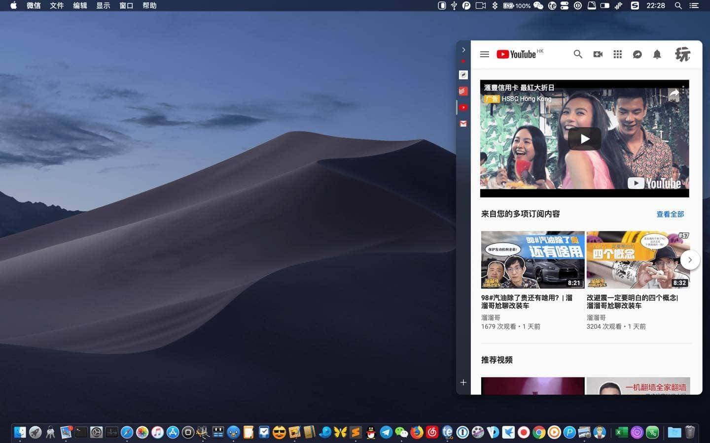Screen dimensions: 710x443
Task: Open Spotlight search in the menu bar
Action: point(678,5)
